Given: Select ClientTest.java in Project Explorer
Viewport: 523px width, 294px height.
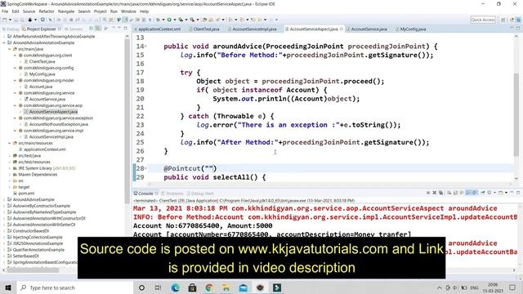Looking at the screenshot, I should (x=42, y=61).
